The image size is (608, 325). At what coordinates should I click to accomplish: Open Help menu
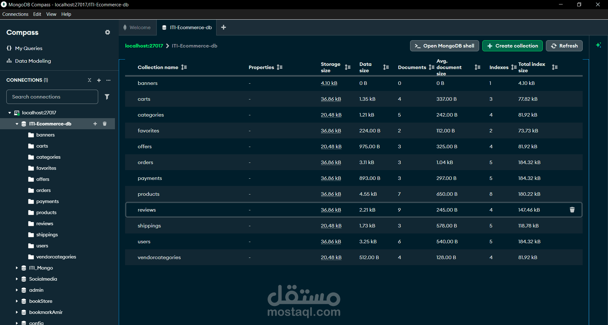pyautogui.click(x=66, y=14)
